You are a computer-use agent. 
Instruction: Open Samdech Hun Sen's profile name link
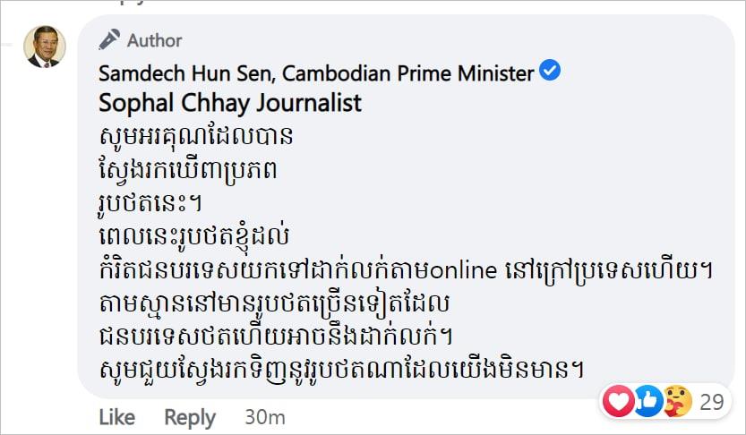click(317, 72)
